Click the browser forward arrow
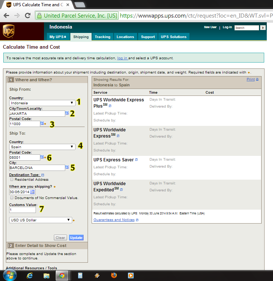The height and width of the screenshot is (281, 273). coord(17,16)
